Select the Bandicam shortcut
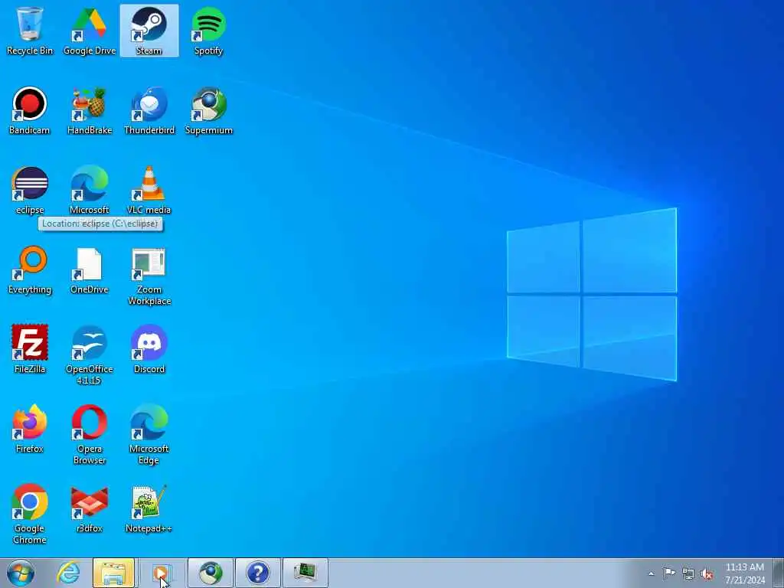The width and height of the screenshot is (784, 588). click(30, 110)
